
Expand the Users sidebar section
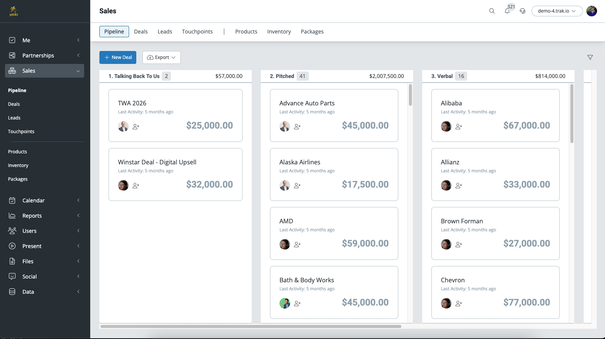tap(78, 231)
